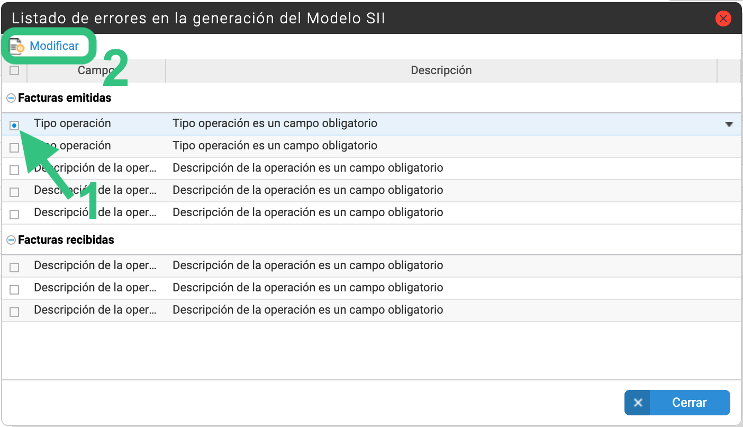Toggle the select-all header checkbox

click(14, 70)
